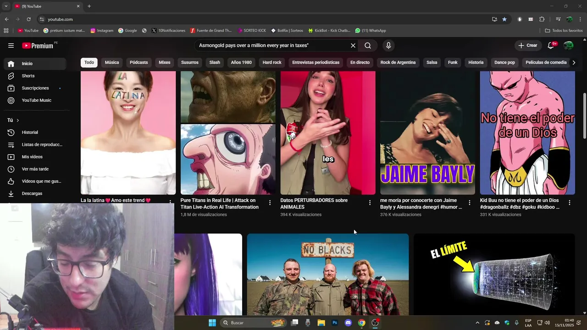Select the Funk filter chip
587x330 pixels.
453,62
